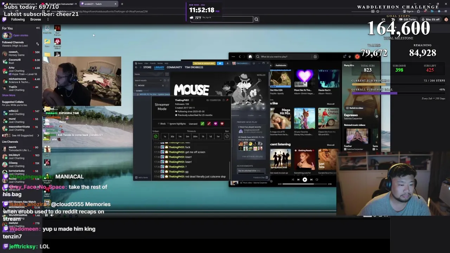
Task: Play or pause Spotify track
Action: [x=305, y=180]
